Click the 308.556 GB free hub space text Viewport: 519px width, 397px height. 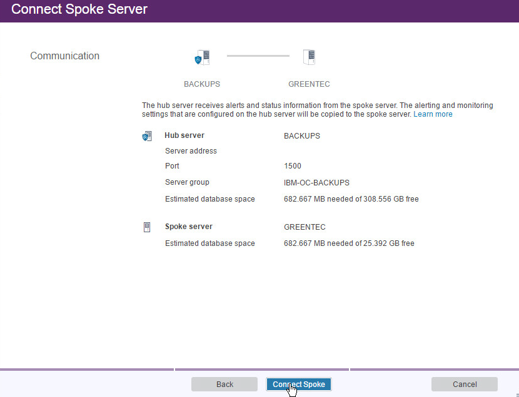pos(387,199)
